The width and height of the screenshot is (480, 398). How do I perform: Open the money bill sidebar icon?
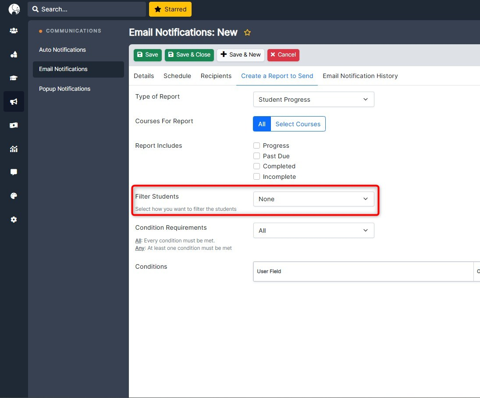(14, 125)
